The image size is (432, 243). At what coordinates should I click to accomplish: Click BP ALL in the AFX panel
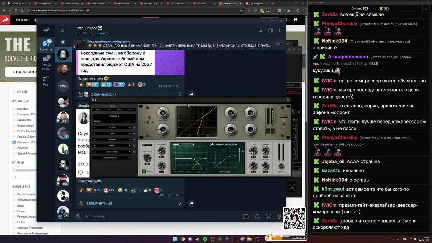(x=119, y=109)
